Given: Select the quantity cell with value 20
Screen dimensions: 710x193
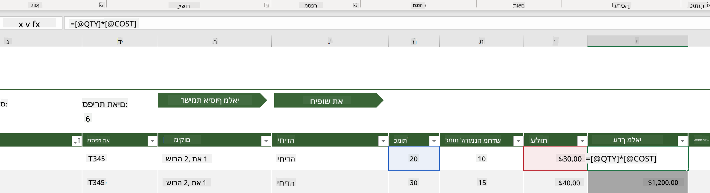Looking at the screenshot, I should (414, 158).
